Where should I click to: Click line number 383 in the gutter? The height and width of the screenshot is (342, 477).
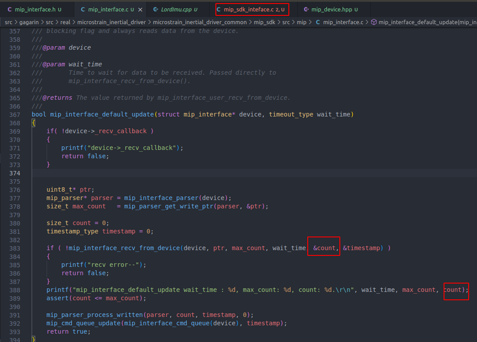click(14, 247)
